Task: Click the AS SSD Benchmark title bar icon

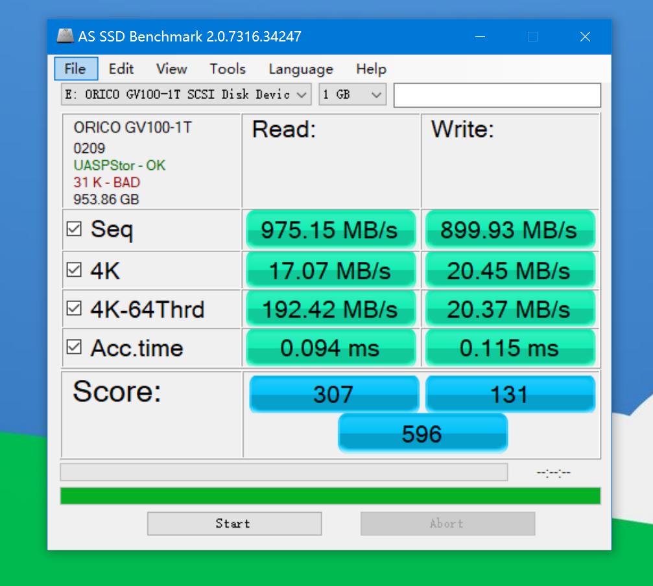Action: tap(65, 36)
